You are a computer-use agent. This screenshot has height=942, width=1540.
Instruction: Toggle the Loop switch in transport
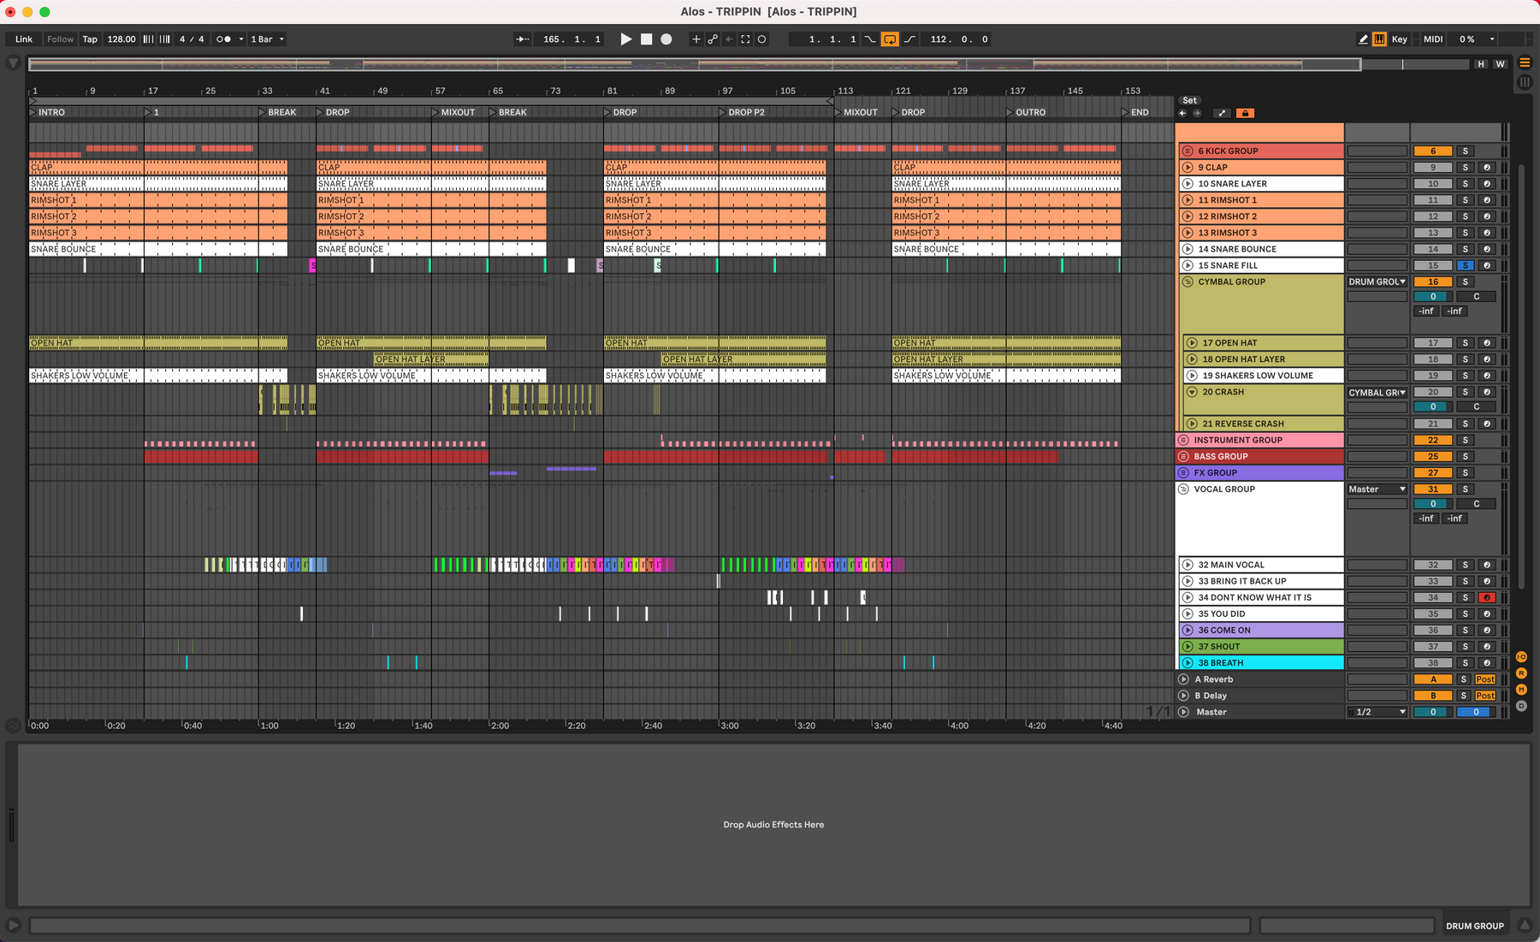[890, 39]
